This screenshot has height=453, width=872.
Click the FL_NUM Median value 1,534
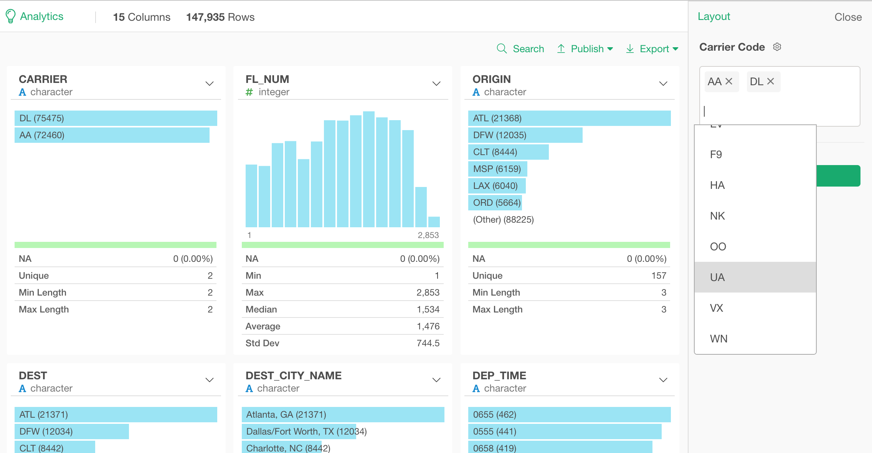point(428,309)
